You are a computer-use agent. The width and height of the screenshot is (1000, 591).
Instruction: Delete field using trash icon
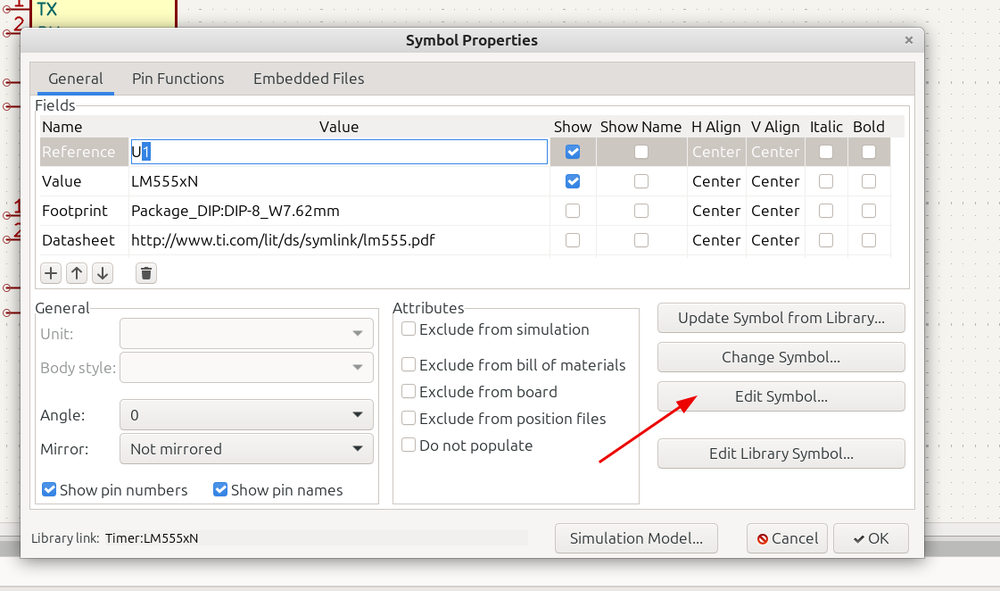[146, 273]
